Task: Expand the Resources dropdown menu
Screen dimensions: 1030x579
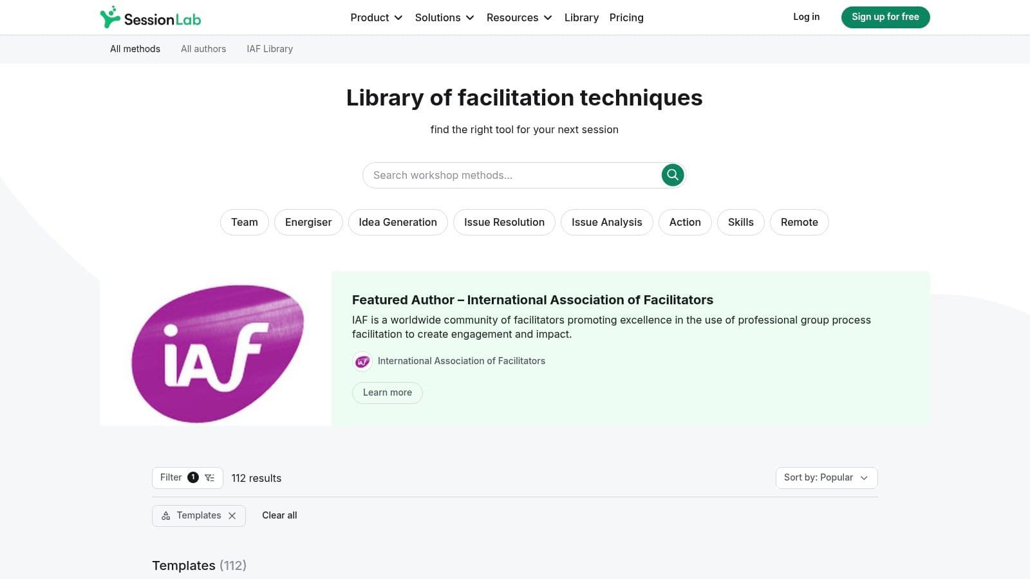Action: click(519, 17)
